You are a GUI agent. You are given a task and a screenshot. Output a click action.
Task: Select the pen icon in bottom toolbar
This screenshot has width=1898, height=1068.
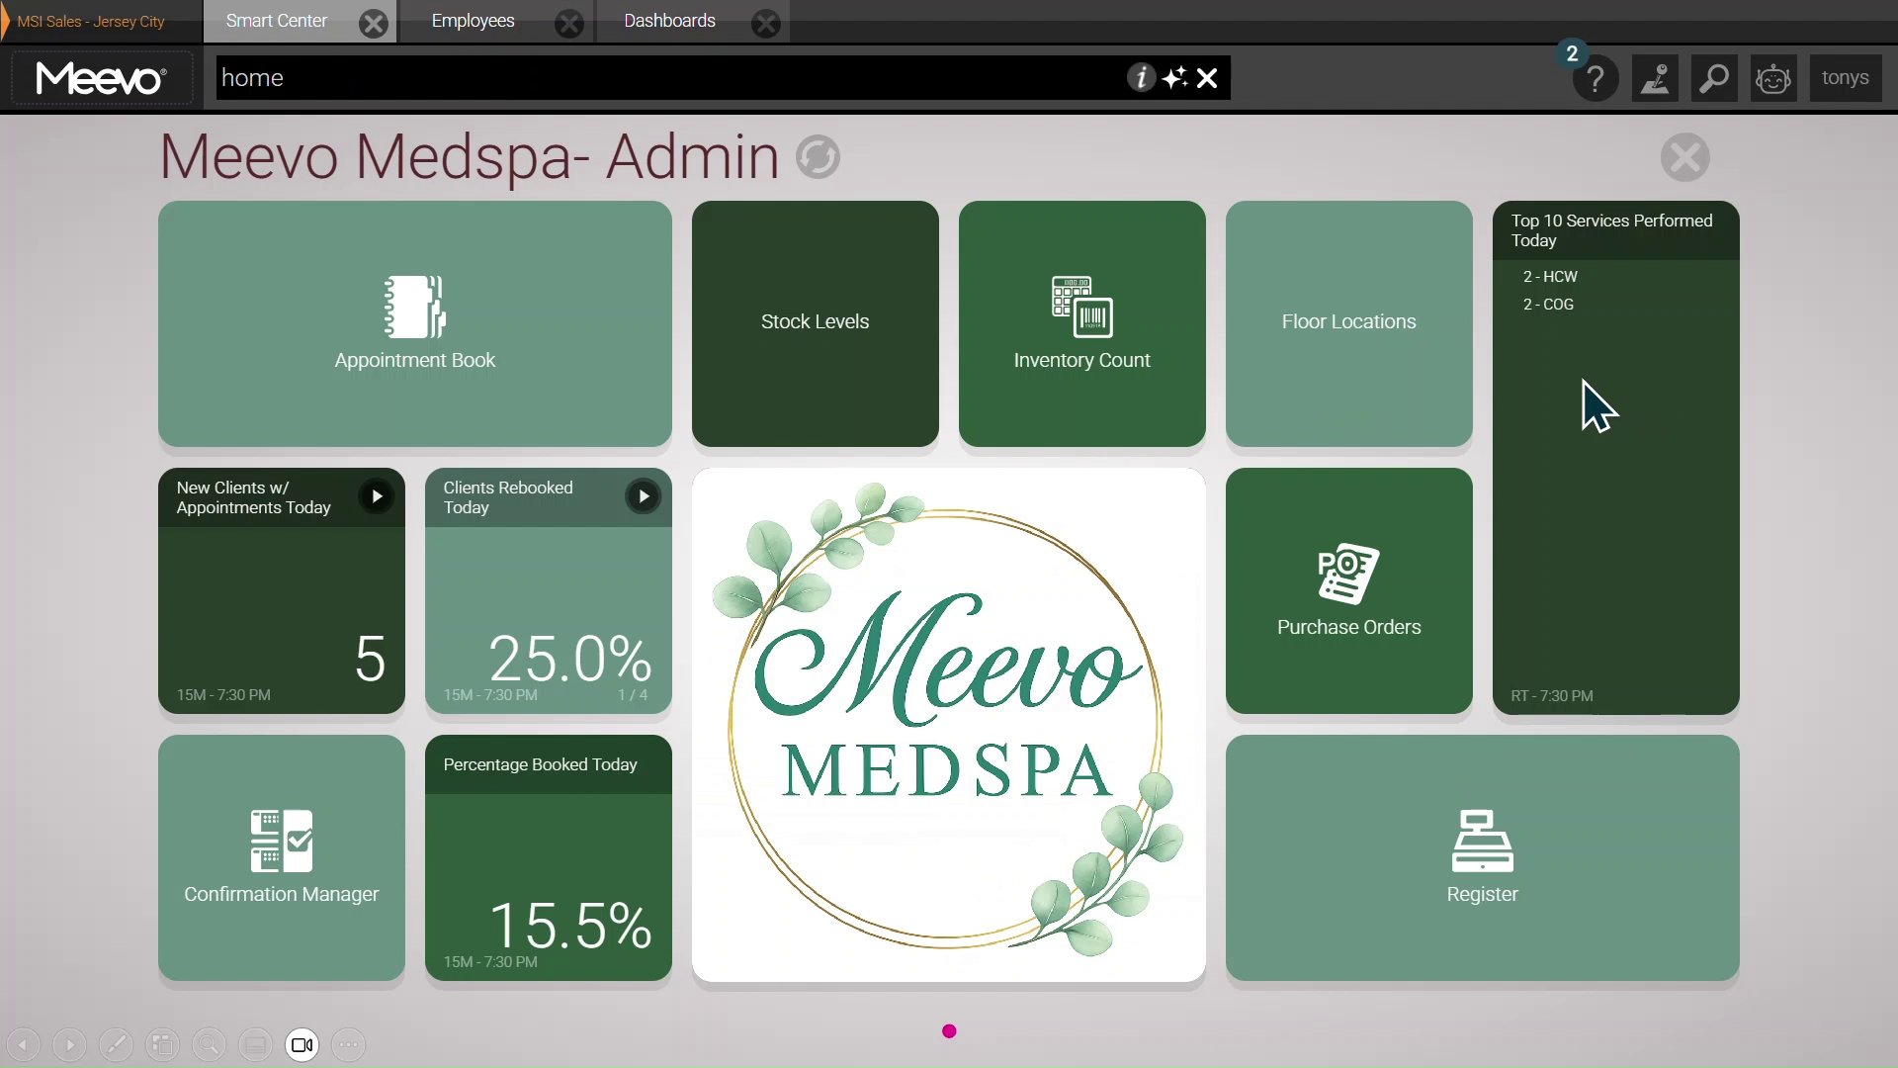117,1045
